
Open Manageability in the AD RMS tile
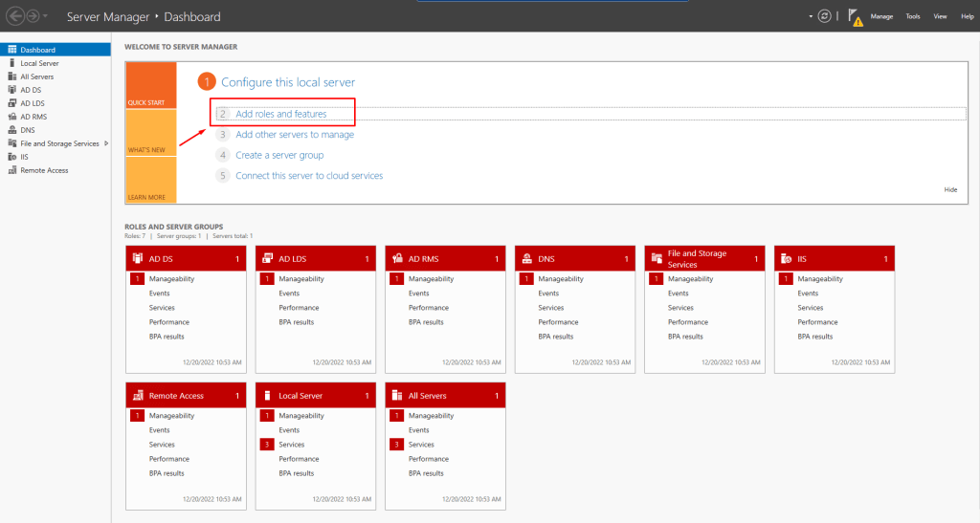tap(431, 279)
